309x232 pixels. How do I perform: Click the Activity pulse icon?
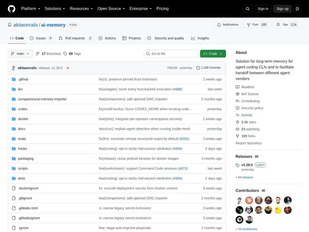pos(238,115)
